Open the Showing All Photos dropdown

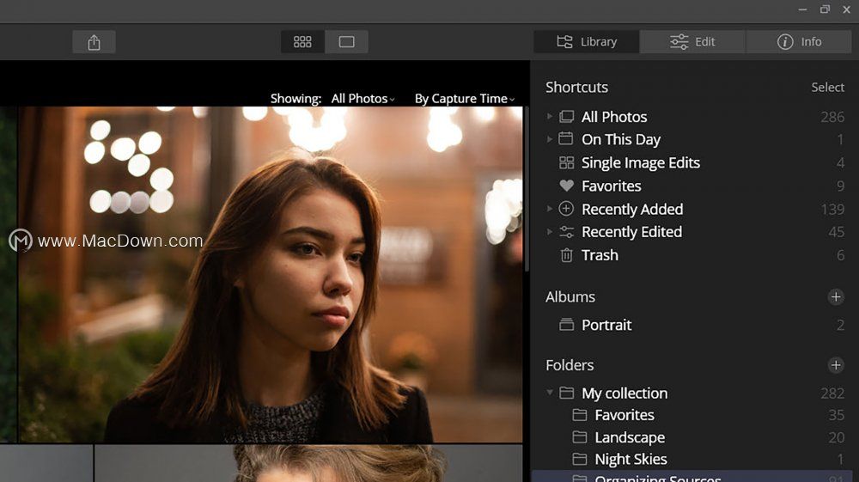(362, 99)
